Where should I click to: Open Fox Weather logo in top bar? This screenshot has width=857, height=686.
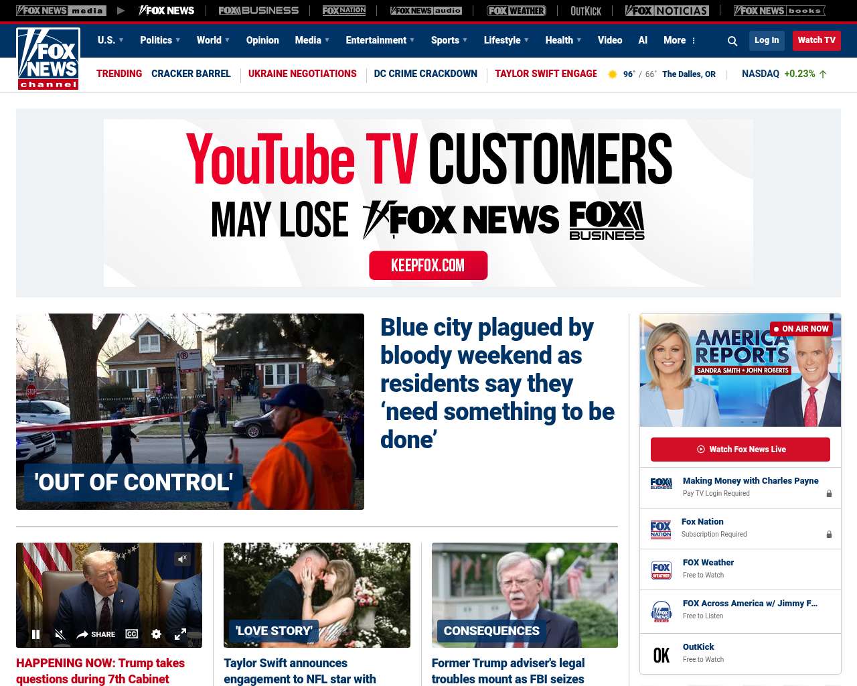(516, 11)
